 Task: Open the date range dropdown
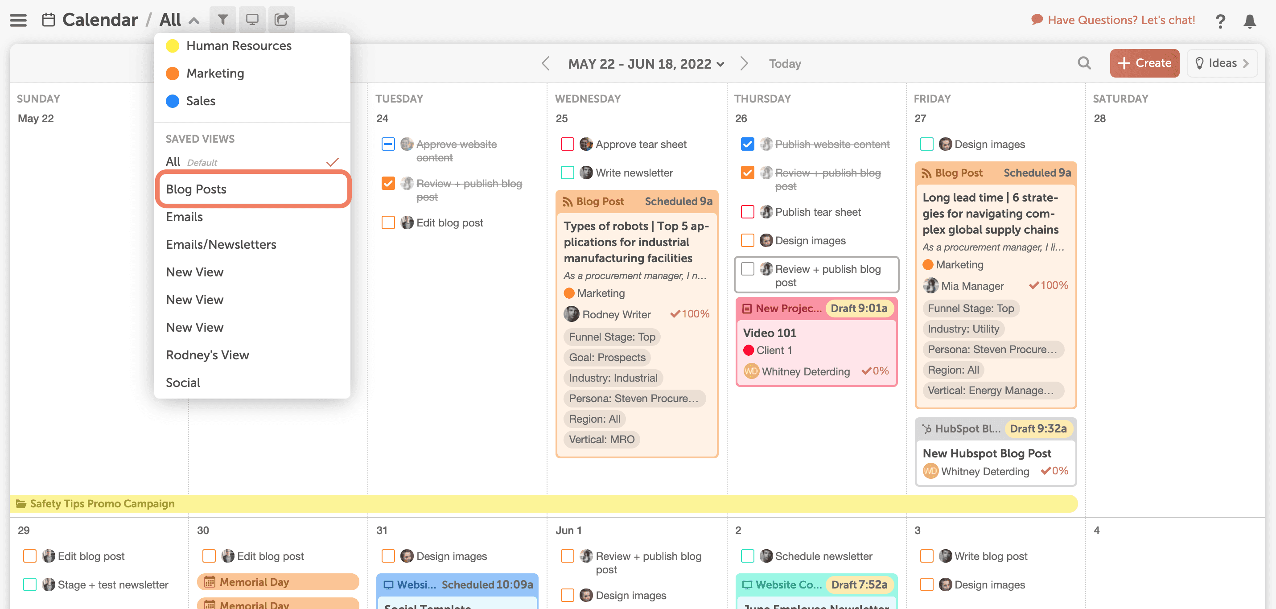(646, 63)
